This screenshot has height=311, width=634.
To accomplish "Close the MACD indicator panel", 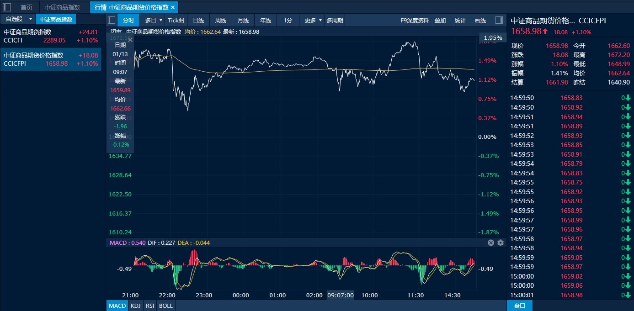I will point(491,243).
